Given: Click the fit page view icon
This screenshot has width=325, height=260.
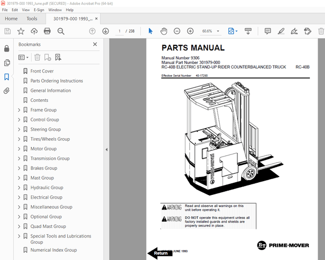Looking at the screenshot, I should (231, 31).
